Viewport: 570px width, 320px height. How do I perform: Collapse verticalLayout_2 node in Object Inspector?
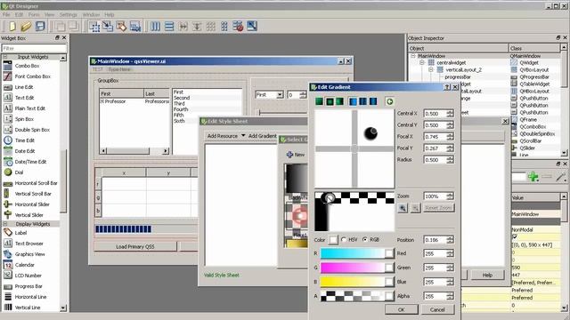431,69
